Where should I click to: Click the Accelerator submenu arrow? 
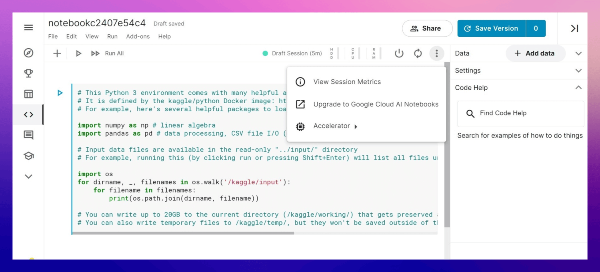[356, 126]
